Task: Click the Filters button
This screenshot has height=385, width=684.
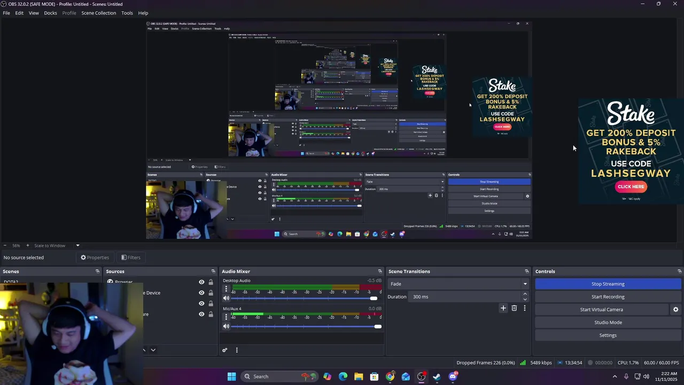Action: (131, 258)
